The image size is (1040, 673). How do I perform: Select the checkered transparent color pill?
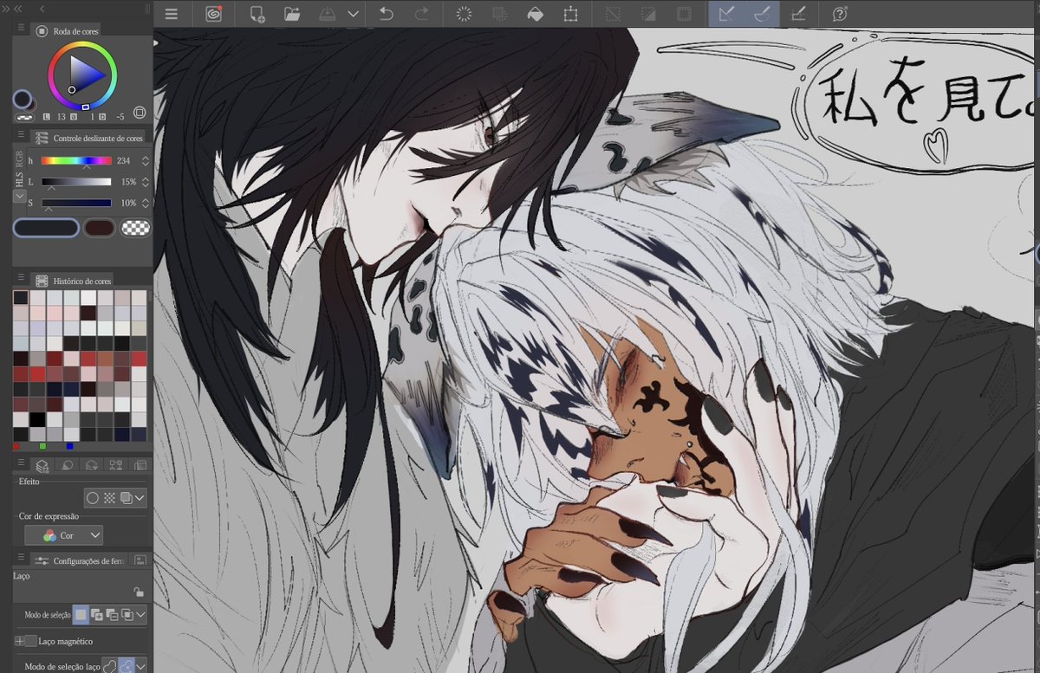pos(135,228)
